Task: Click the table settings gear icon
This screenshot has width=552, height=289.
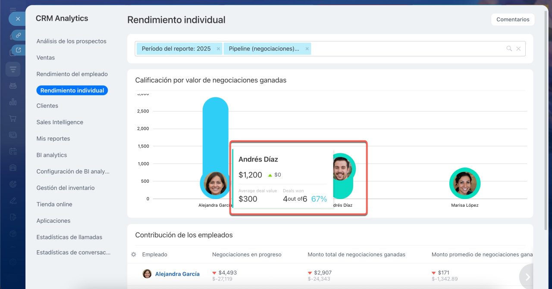Action: coord(134,255)
